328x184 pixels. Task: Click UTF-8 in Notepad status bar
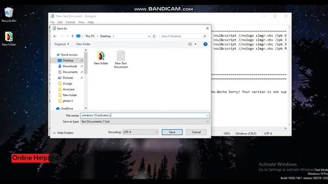click(x=268, y=133)
